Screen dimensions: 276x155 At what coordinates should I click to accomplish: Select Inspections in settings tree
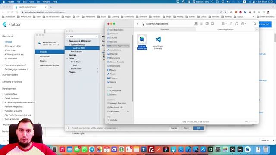pos(76,69)
